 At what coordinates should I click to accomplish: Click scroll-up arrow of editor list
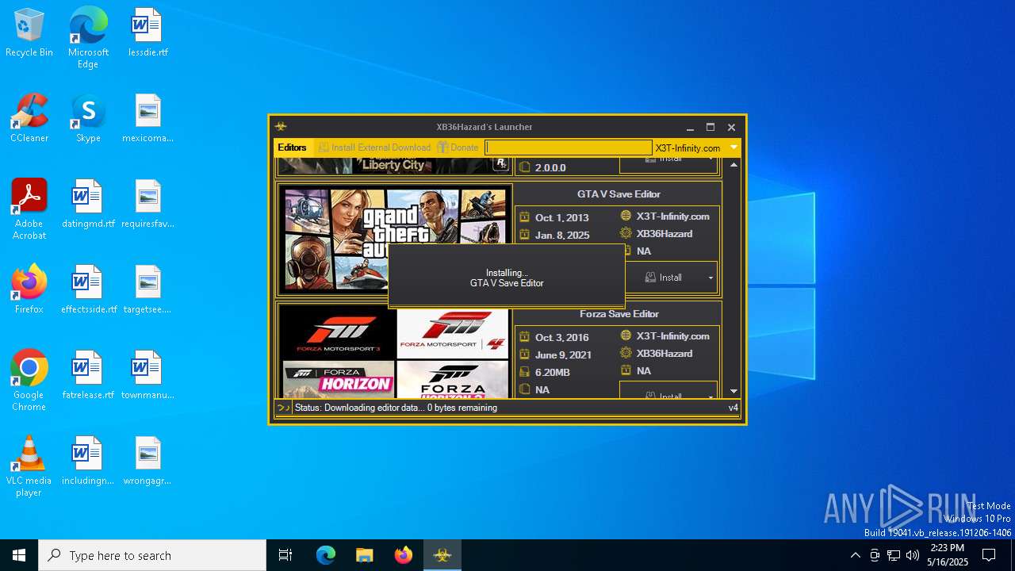[x=733, y=165]
